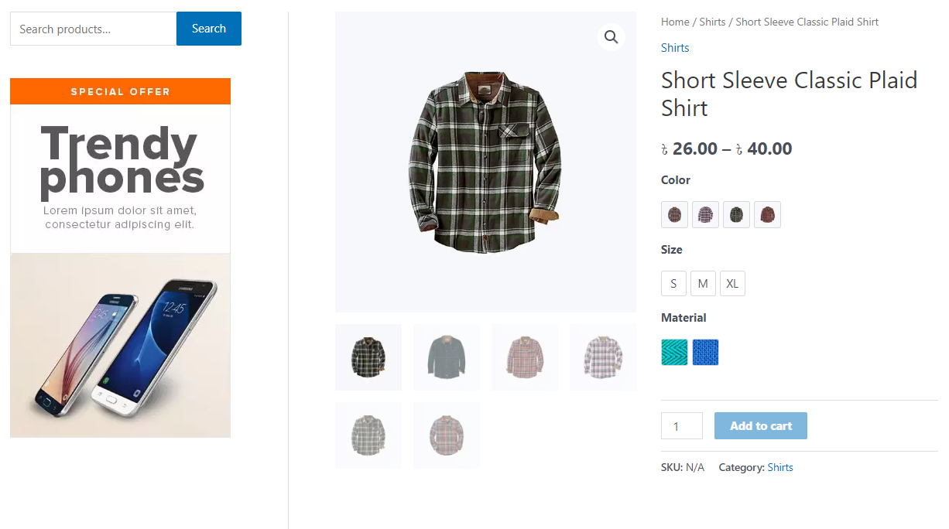949x529 pixels.
Task: Select the dark plaid shirt thumbnail
Action: pyautogui.click(x=368, y=357)
